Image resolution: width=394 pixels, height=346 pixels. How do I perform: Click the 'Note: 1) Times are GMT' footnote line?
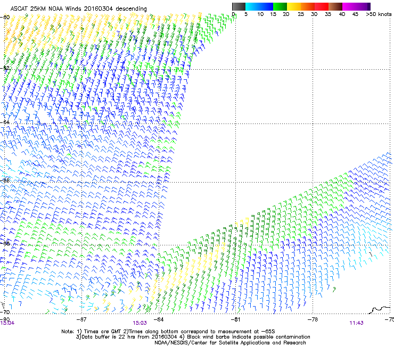pyautogui.click(x=168, y=332)
